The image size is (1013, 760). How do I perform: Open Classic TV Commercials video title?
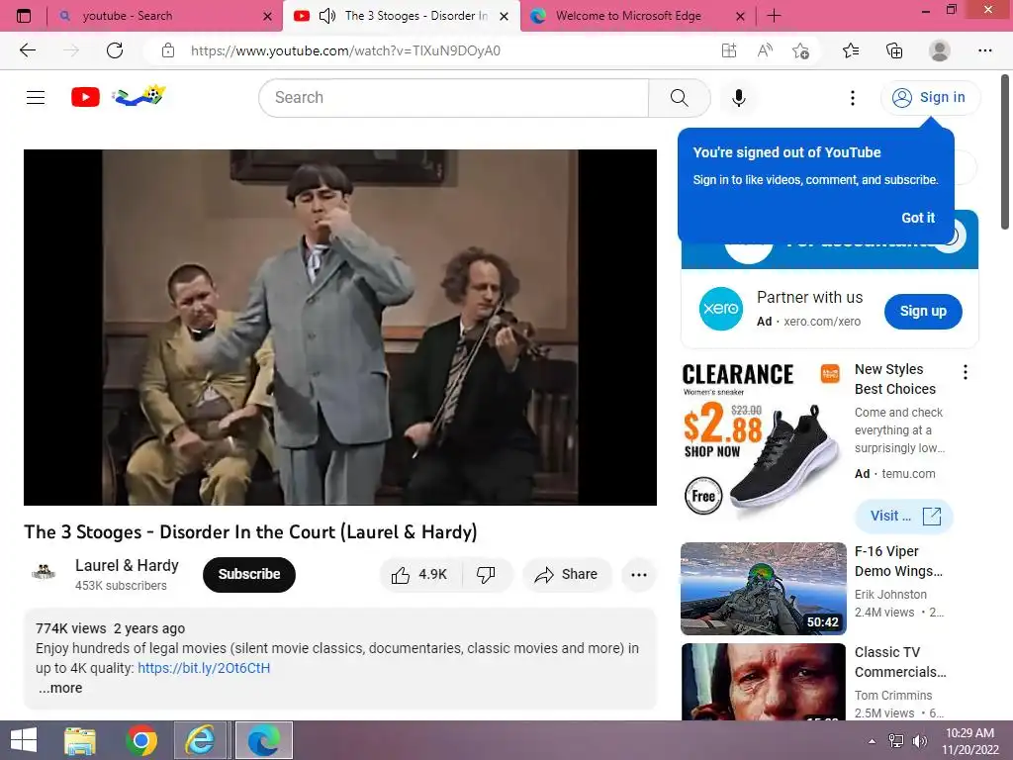point(900,662)
